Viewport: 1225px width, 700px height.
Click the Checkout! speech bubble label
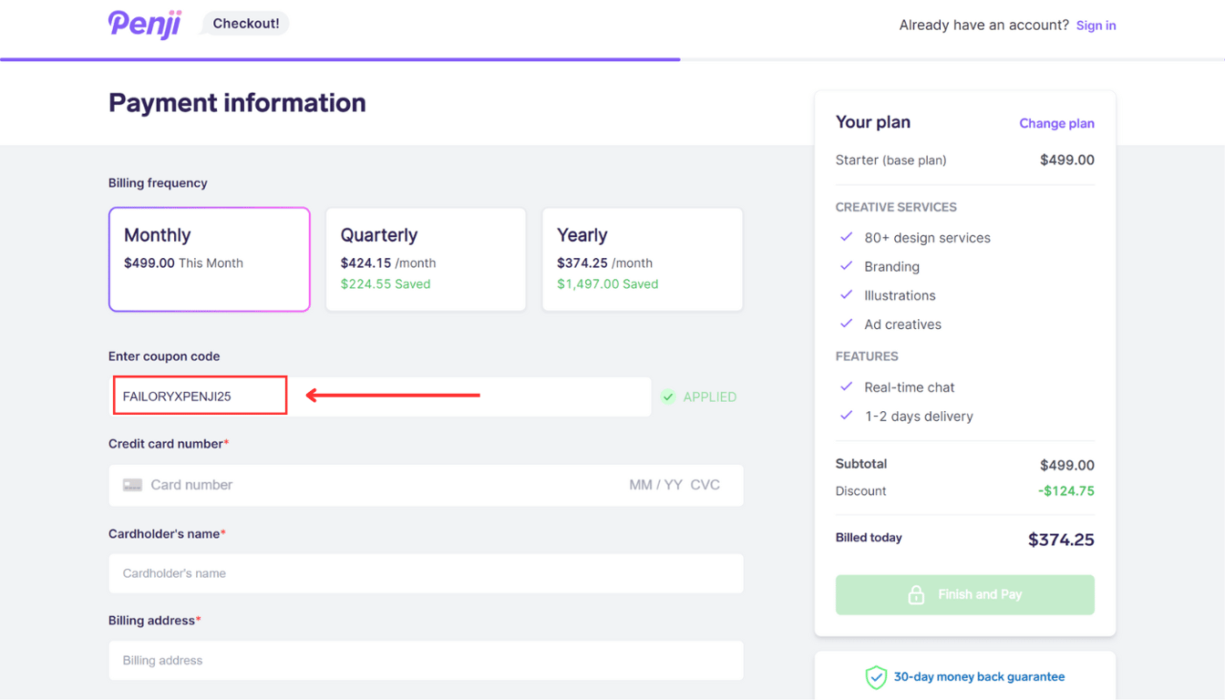click(x=245, y=24)
